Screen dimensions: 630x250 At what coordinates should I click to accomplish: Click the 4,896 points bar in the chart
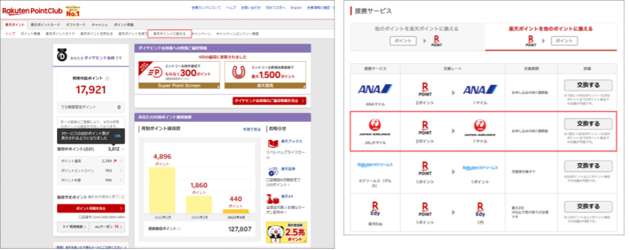click(x=162, y=190)
